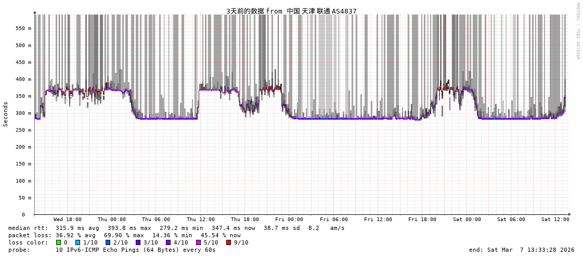The image size is (583, 257).
Task: Click the 550 m y-axis label
Action: tap(23, 29)
